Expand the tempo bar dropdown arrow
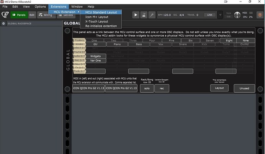265x154 pixels. (x=220, y=15)
